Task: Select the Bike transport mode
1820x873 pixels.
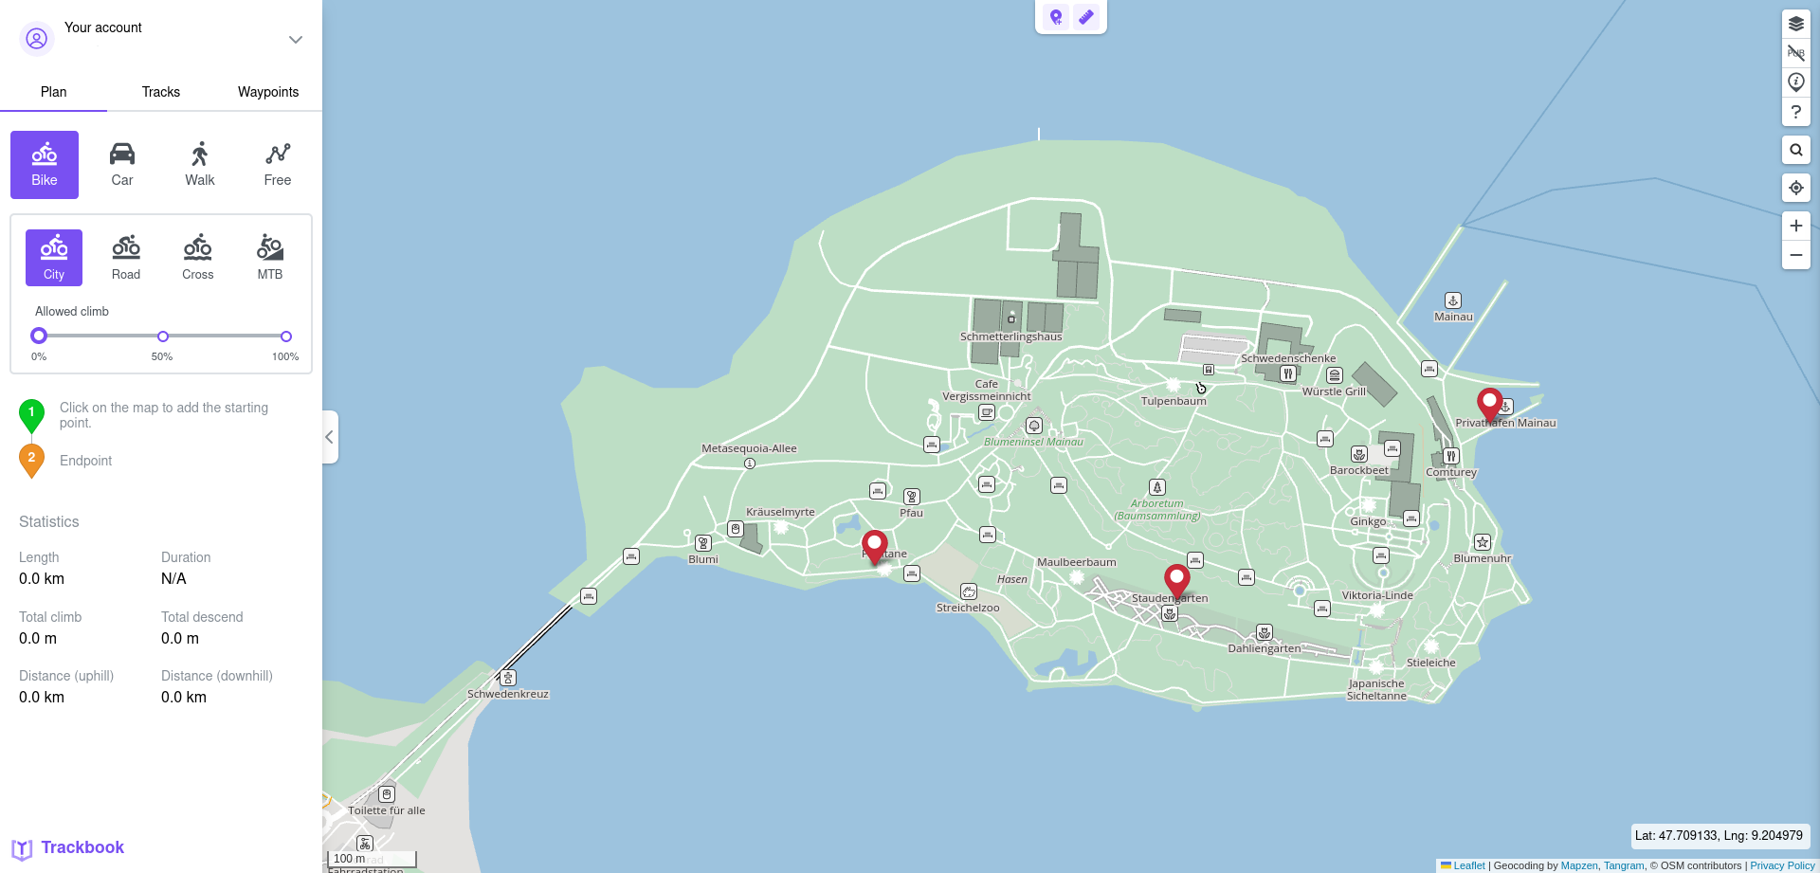Action: (x=44, y=163)
